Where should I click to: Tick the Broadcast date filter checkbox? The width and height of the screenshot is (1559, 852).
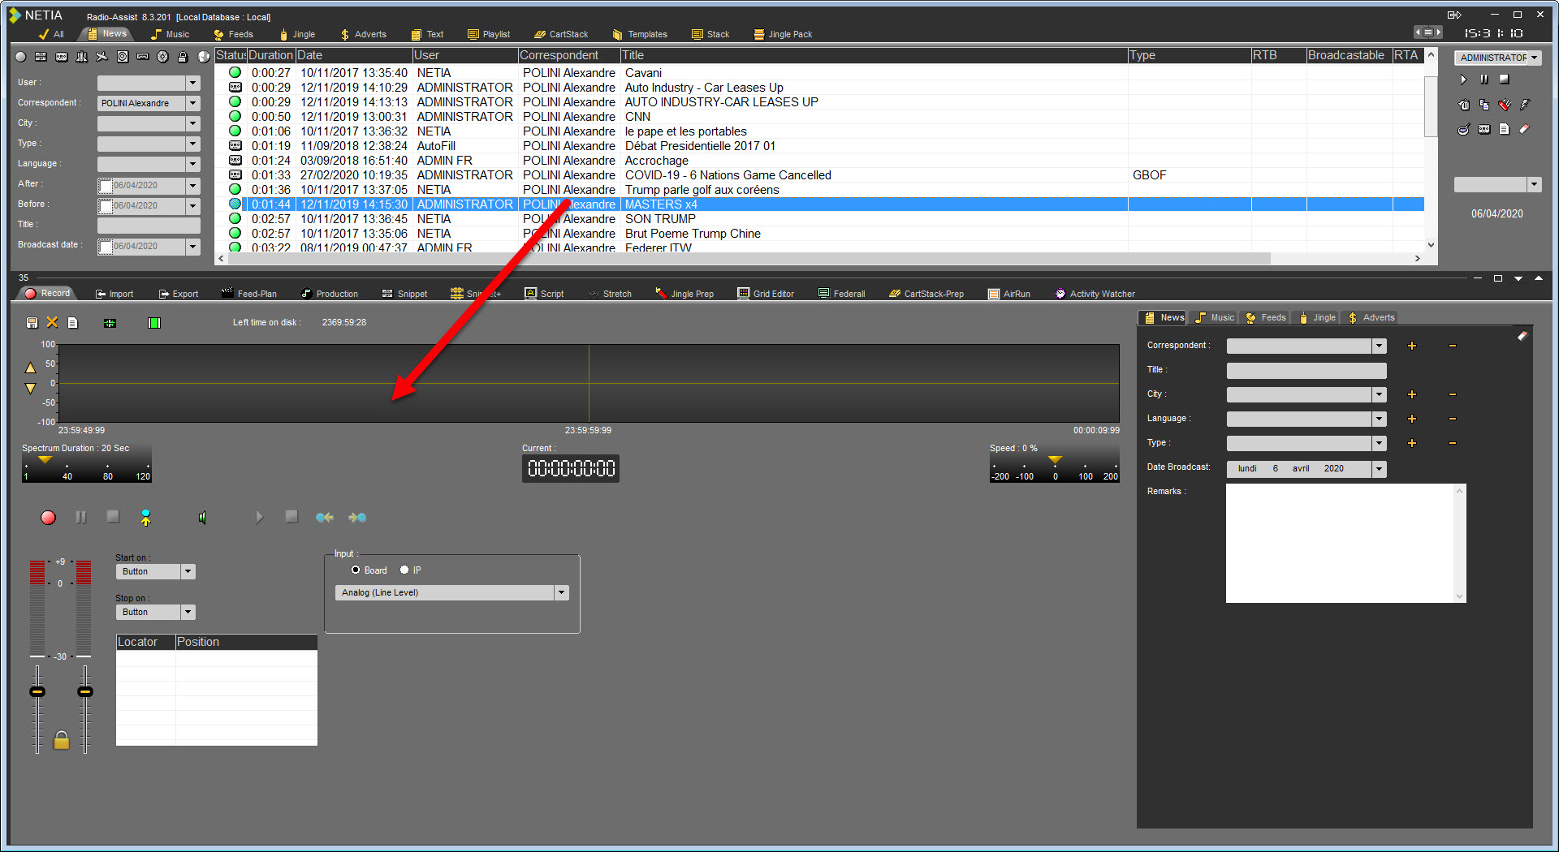click(x=106, y=247)
